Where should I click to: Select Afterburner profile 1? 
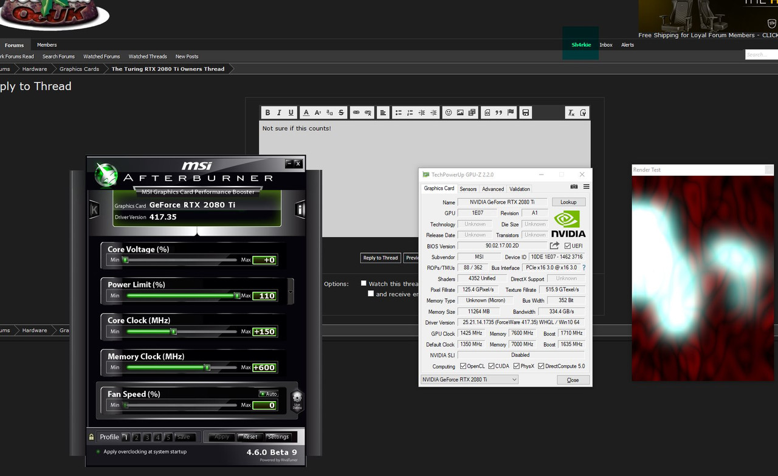[126, 437]
